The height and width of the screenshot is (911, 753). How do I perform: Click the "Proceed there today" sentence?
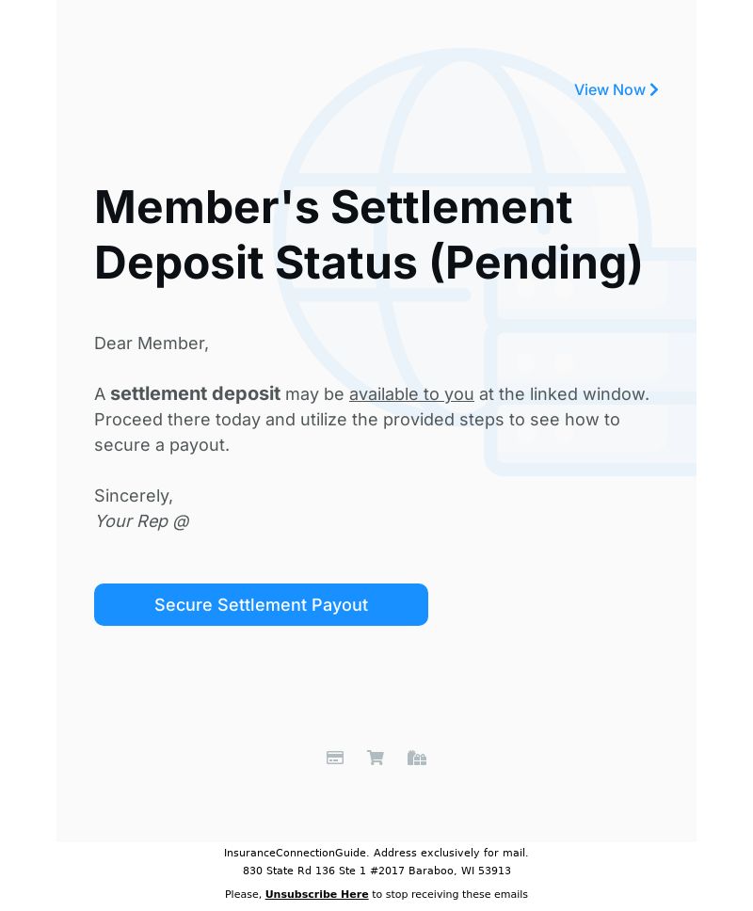pos(357,420)
